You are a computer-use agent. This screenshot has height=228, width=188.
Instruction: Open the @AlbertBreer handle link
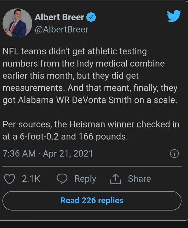pyautogui.click(x=62, y=29)
